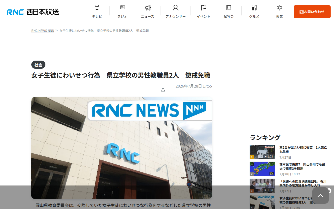The width and height of the screenshot is (334, 209).
Task: Click the article headline 女子生徒にわいせつ行為
Action: coord(121,76)
